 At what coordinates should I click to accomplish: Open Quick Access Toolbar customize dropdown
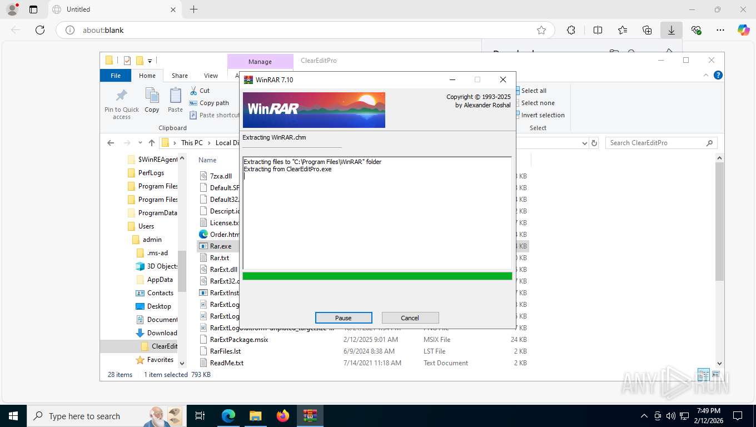150,61
